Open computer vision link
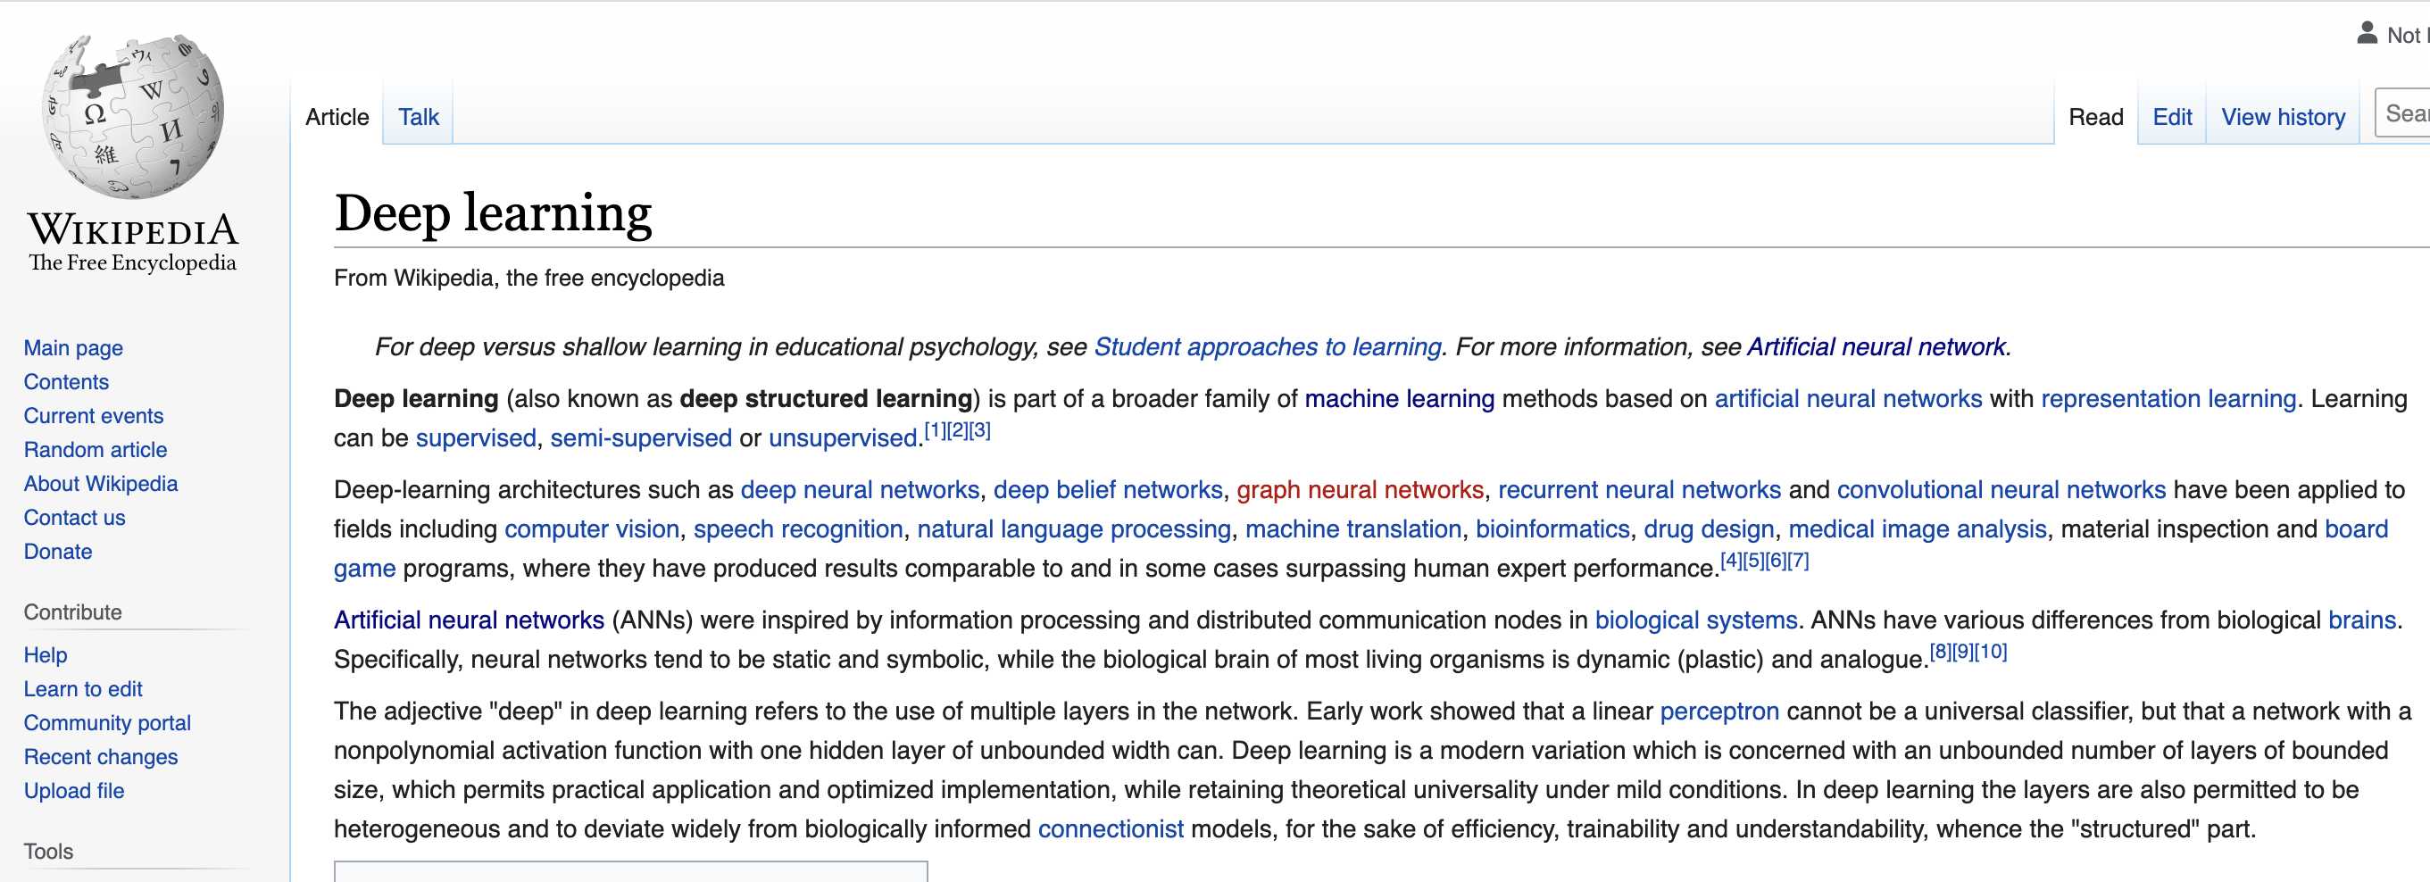Image resolution: width=2430 pixels, height=882 pixels. point(593,529)
